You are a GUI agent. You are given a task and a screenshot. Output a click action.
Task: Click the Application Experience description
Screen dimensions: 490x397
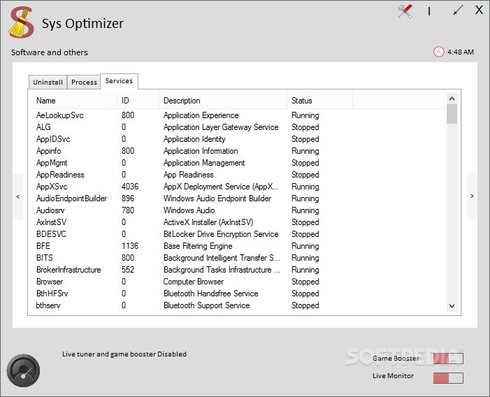click(x=201, y=115)
